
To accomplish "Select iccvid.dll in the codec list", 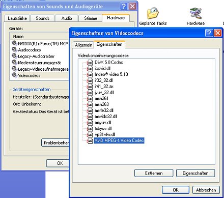I will pyautogui.click(x=102, y=69).
